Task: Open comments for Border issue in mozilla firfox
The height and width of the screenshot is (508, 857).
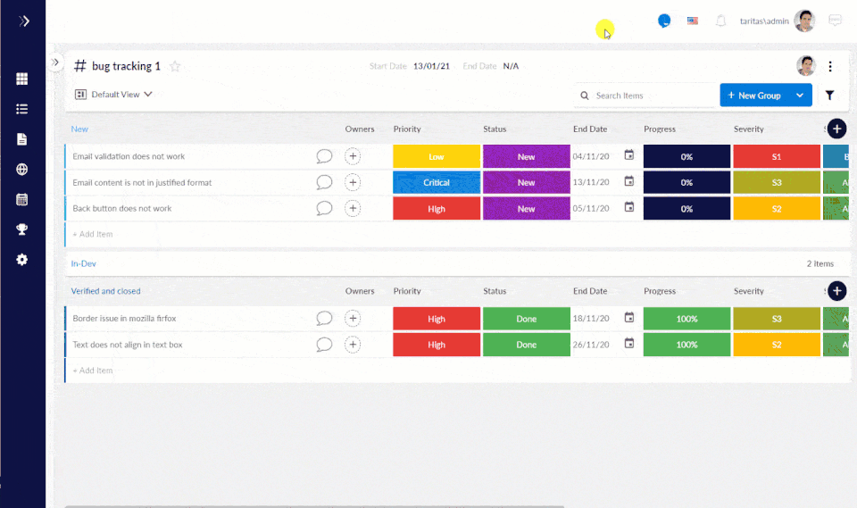Action: [324, 318]
